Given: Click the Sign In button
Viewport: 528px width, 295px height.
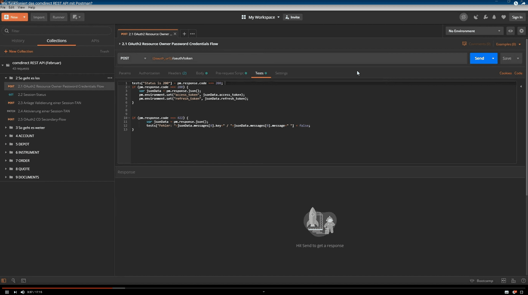Looking at the screenshot, I should [517, 17].
